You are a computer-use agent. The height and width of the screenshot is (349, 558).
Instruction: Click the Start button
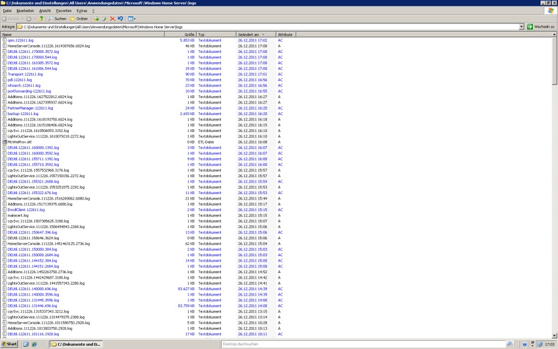pos(9,344)
